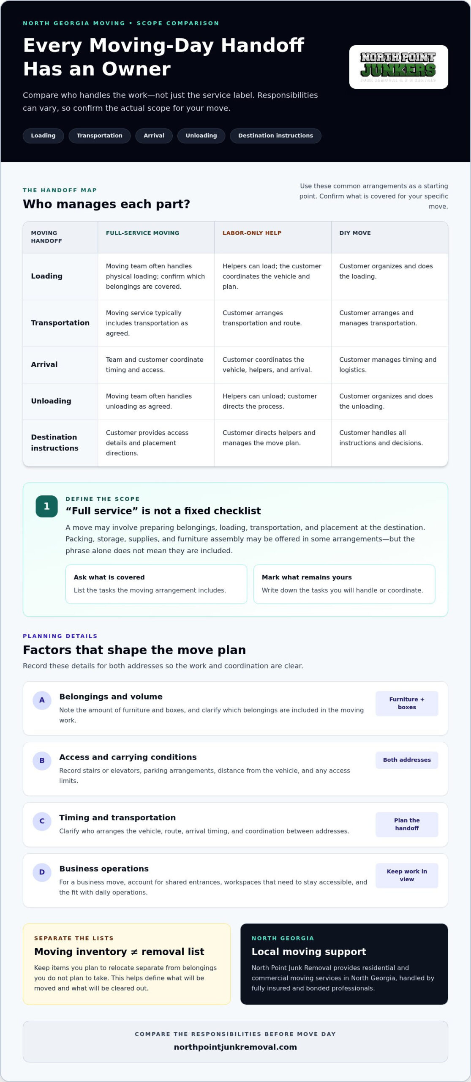
Task: Click the Both addresses tag
Action: 407,760
